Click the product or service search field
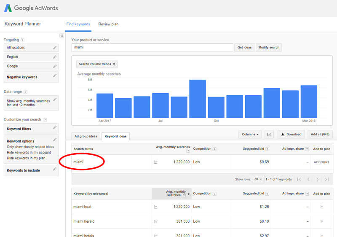The width and height of the screenshot is (337, 237). click(x=152, y=47)
